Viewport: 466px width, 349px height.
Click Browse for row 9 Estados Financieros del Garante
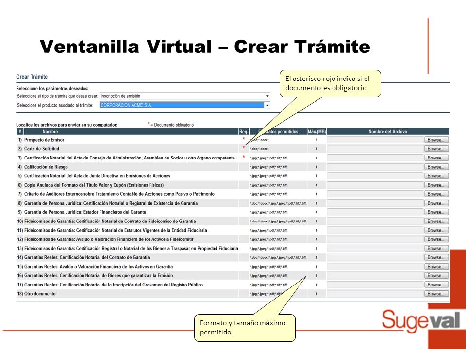click(x=436, y=212)
